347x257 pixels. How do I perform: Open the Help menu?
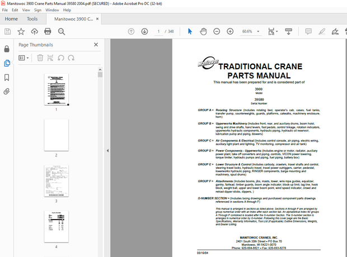[x=67, y=10]
